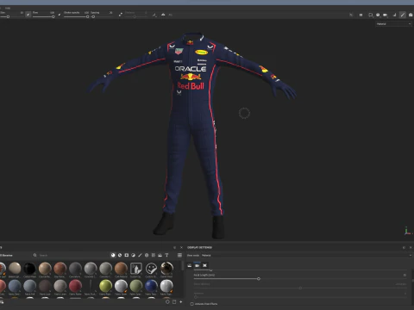Undock the Display Settings panel
Screen dimensions: 414x310
click(x=404, y=247)
